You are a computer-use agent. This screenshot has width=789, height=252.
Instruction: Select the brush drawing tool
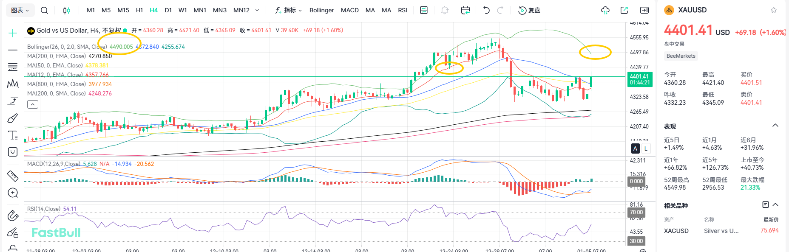13,118
